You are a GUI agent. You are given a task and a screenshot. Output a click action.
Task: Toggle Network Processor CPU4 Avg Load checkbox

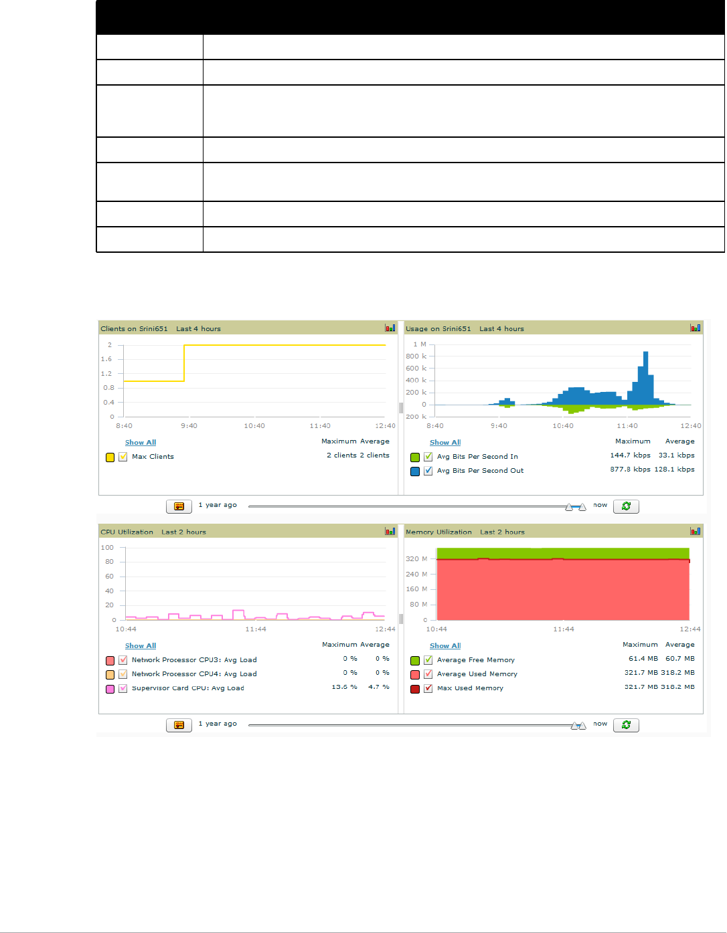click(x=123, y=674)
